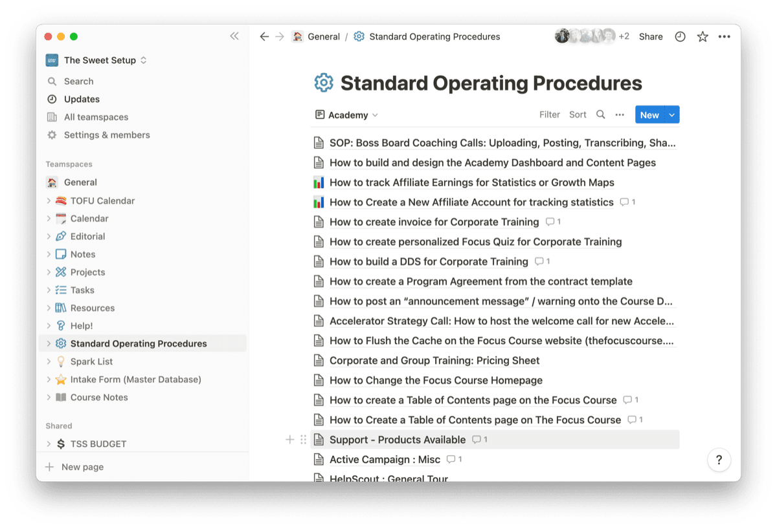Open the help question mark button
The image size is (777, 529).
tap(719, 460)
